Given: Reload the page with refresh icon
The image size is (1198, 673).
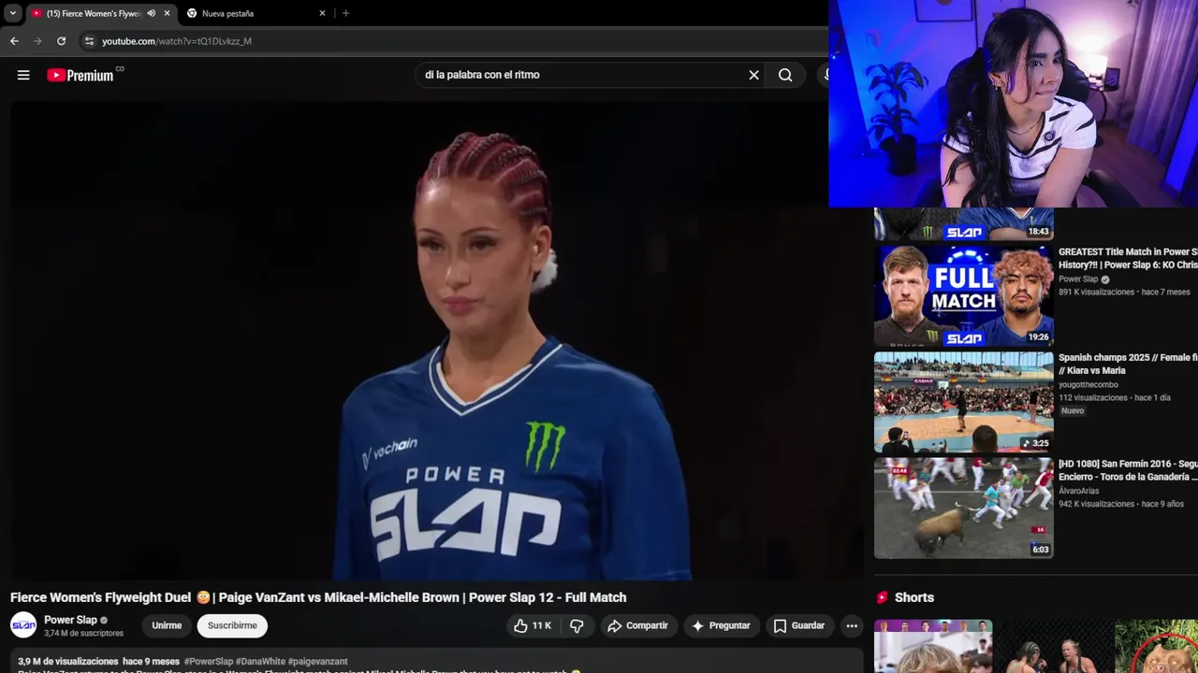Looking at the screenshot, I should coord(61,41).
